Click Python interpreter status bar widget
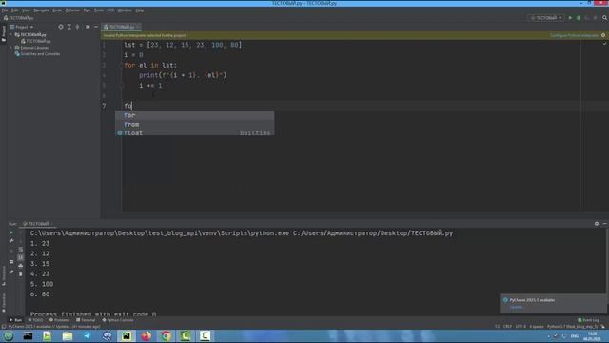The width and height of the screenshot is (609, 343). tap(573, 326)
